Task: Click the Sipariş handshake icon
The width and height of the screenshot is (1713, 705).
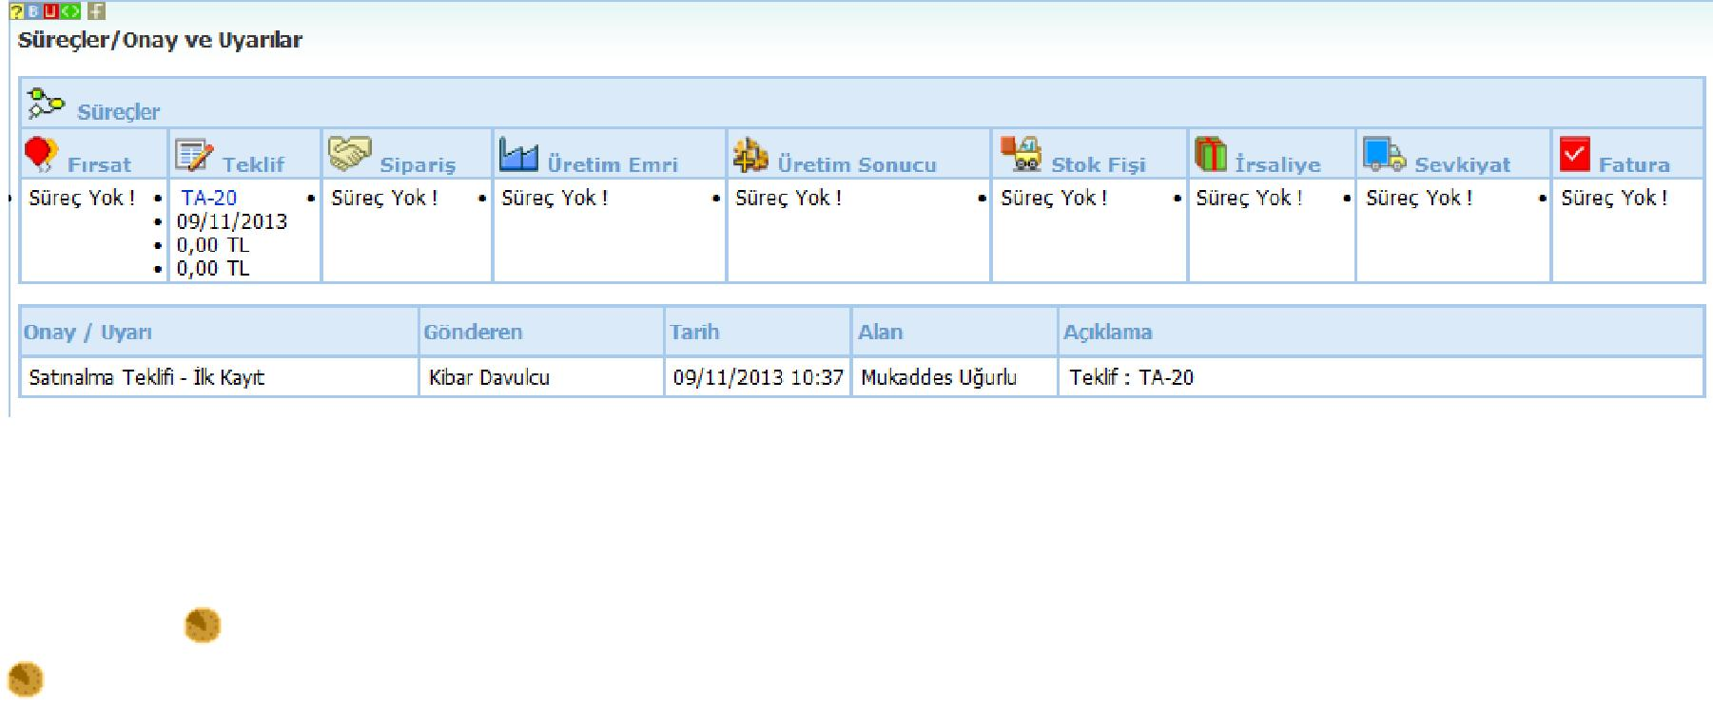Action: tap(349, 154)
